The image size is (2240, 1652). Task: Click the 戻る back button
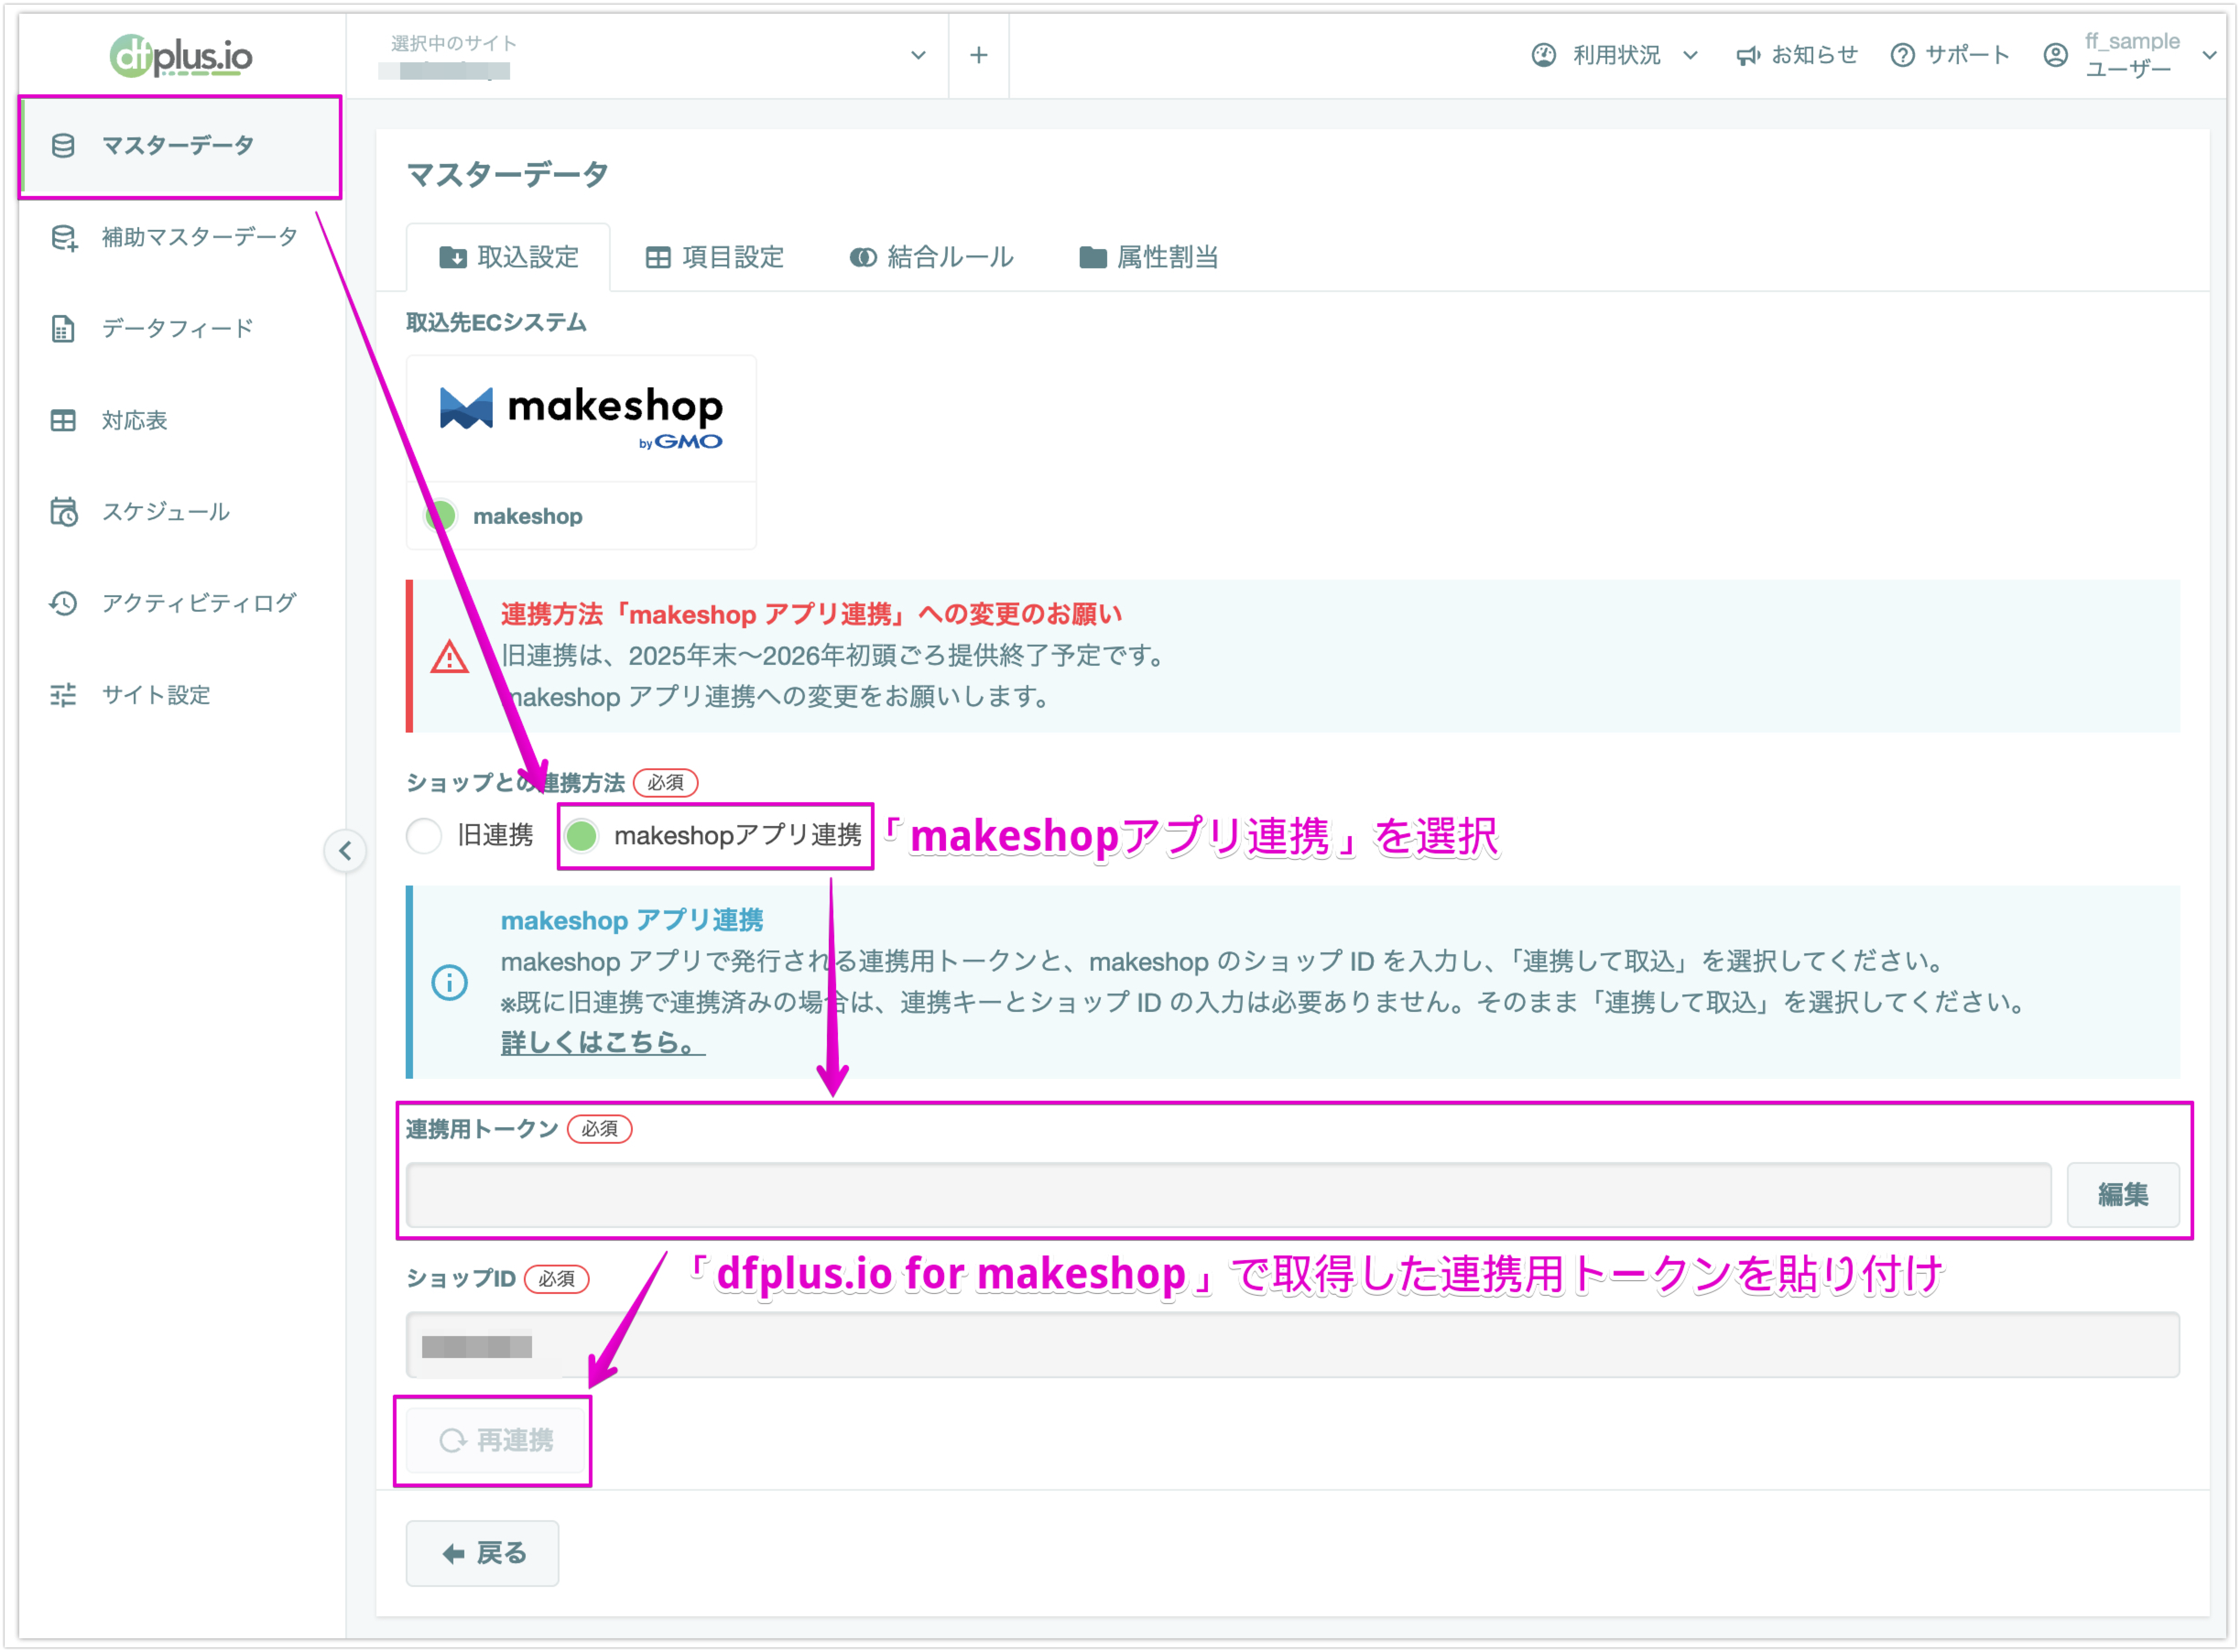click(483, 1554)
